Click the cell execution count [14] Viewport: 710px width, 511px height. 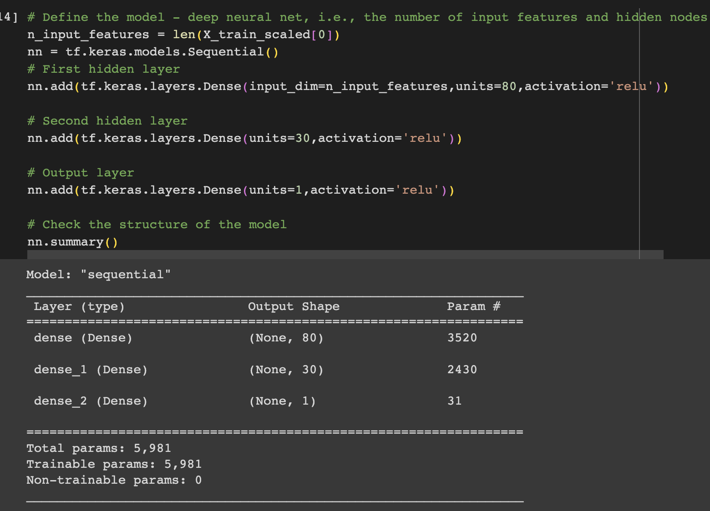(6, 17)
